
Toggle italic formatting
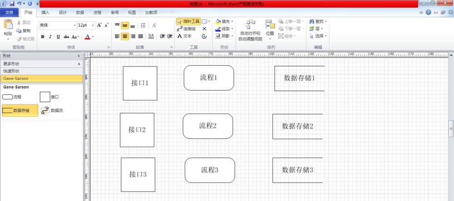[x=50, y=37]
